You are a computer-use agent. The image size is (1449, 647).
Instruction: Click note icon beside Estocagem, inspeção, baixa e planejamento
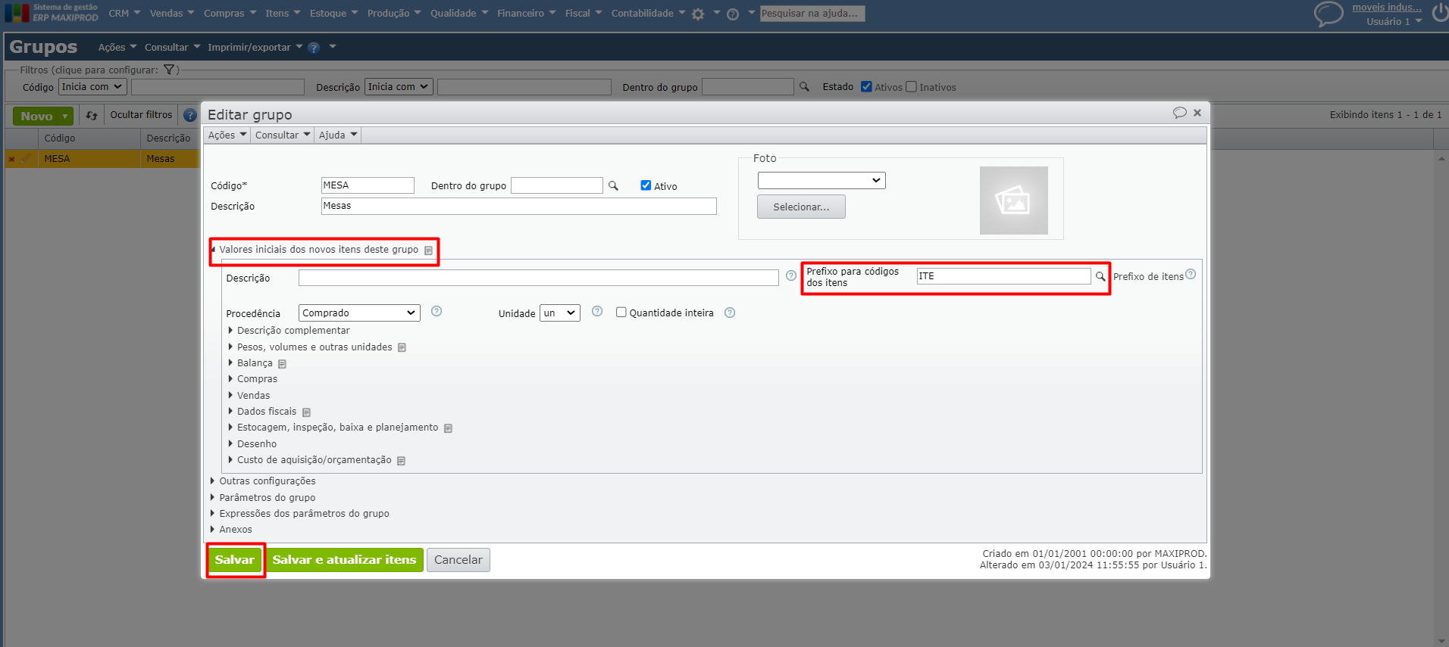tap(448, 428)
